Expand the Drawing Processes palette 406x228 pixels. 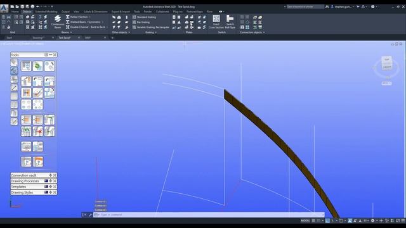[x=51, y=180]
